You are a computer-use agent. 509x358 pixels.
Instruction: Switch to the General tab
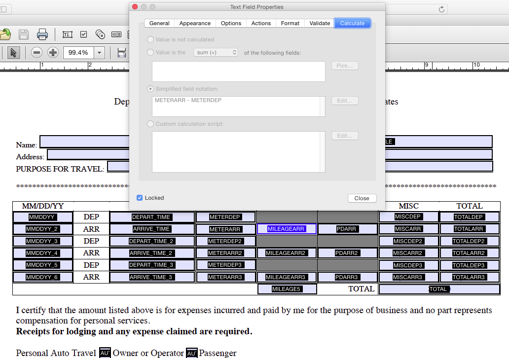point(159,23)
